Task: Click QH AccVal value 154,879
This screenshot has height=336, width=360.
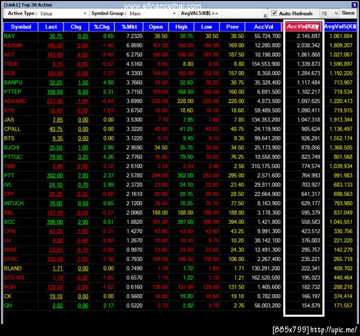Action: pos(311,305)
